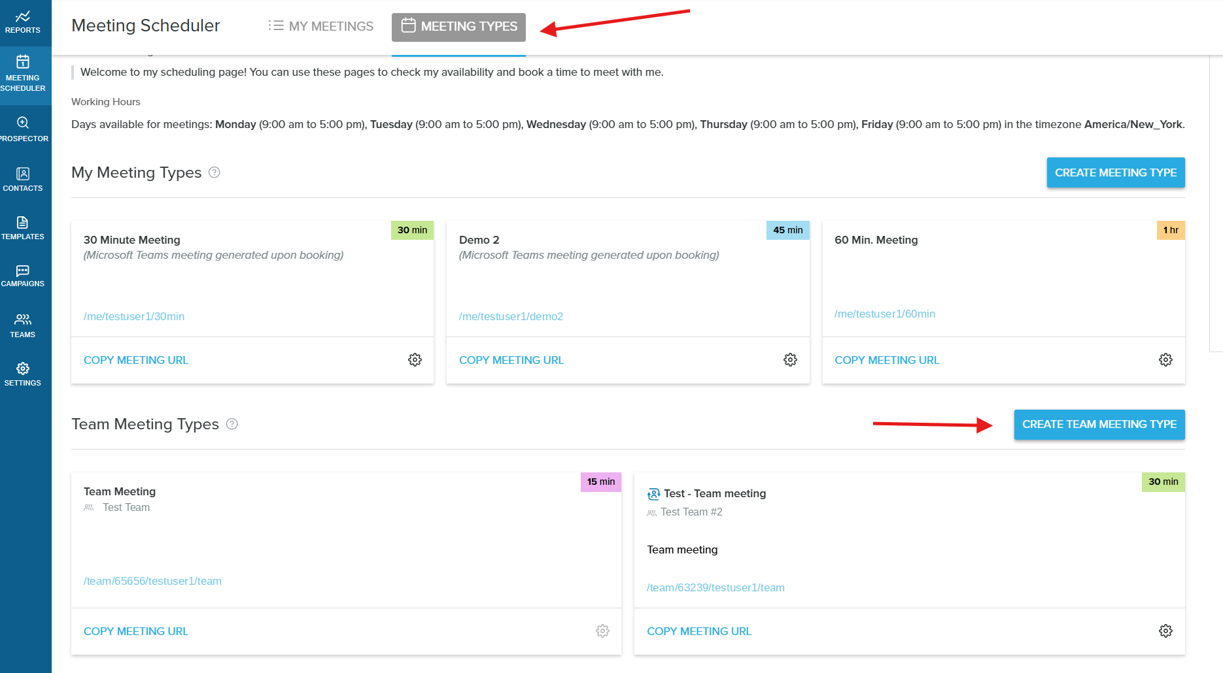The width and height of the screenshot is (1223, 673).
Task: Open Templates in the sidebar
Action: (23, 228)
